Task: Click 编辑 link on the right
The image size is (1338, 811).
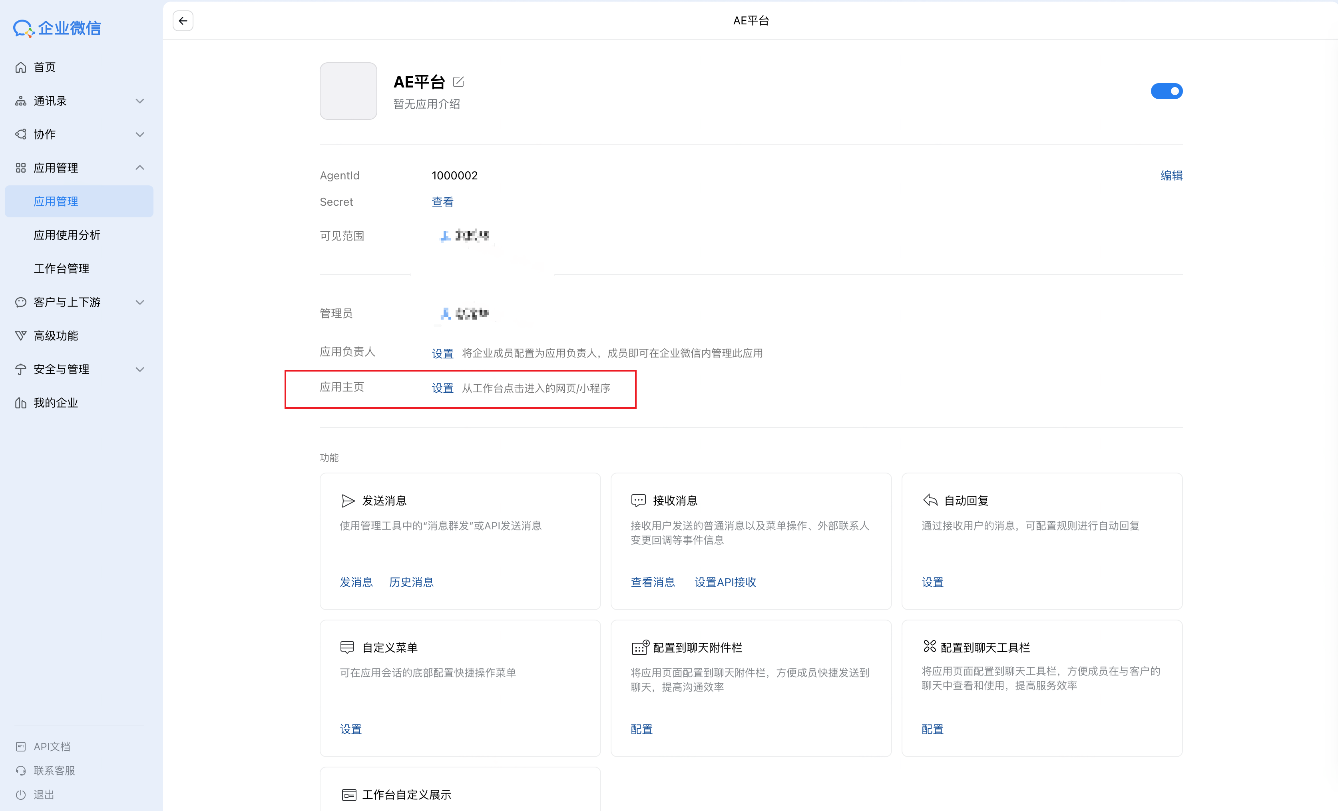Action: point(1171,175)
